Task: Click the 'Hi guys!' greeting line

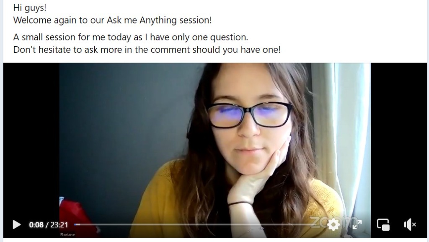Action: coord(30,8)
